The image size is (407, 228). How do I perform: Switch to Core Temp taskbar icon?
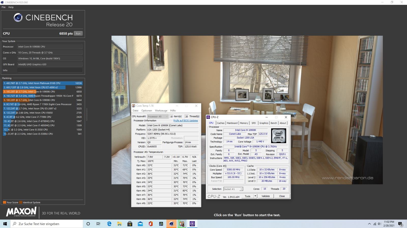pos(182,224)
